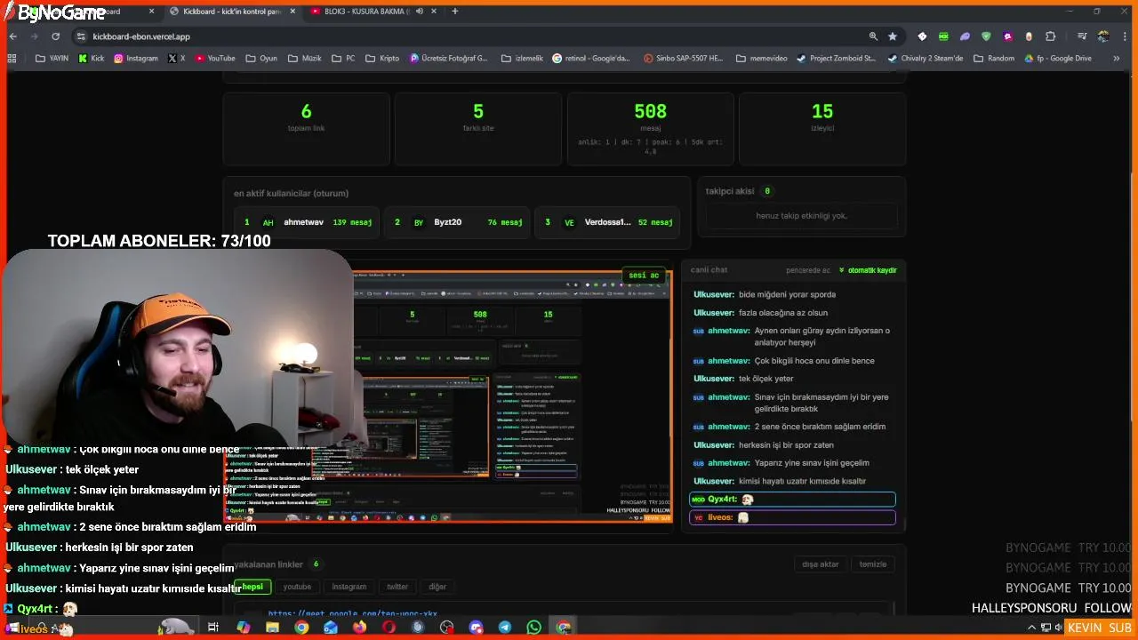
Task: Select the Verdossa1 top user card
Action: click(607, 222)
